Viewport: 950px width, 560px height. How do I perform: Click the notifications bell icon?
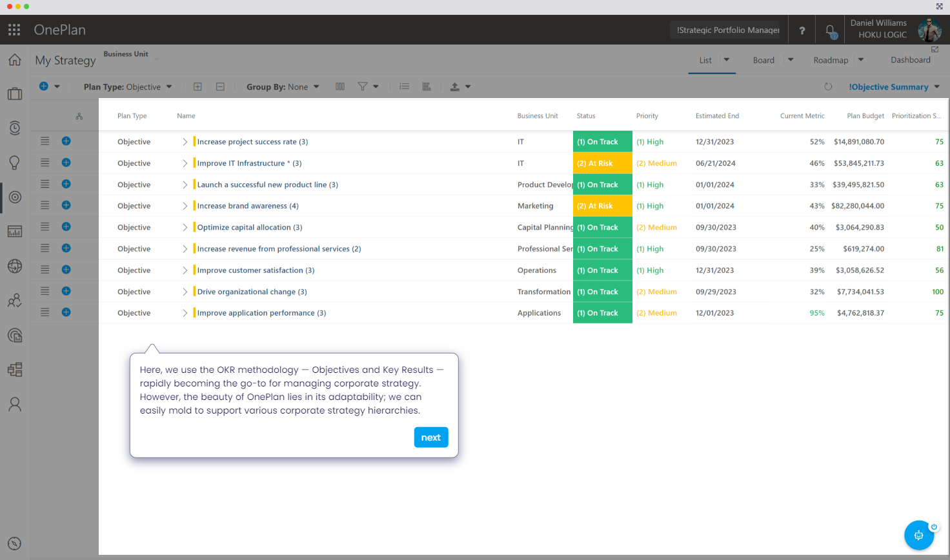pyautogui.click(x=831, y=30)
